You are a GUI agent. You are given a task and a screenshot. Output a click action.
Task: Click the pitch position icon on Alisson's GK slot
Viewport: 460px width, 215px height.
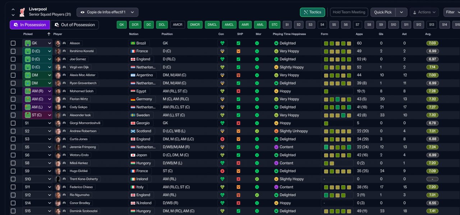pyautogui.click(x=28, y=43)
